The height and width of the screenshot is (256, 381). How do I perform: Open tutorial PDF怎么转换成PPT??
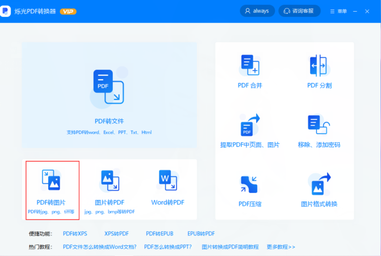click(168, 247)
